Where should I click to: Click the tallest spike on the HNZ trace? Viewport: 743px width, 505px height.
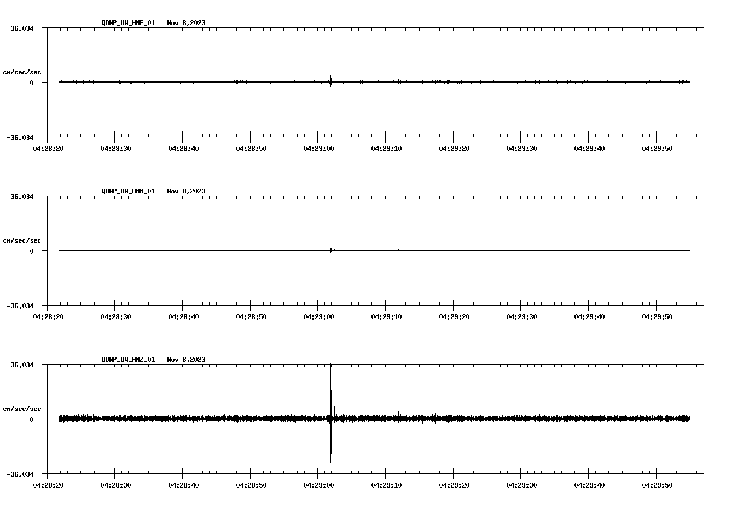331,383
